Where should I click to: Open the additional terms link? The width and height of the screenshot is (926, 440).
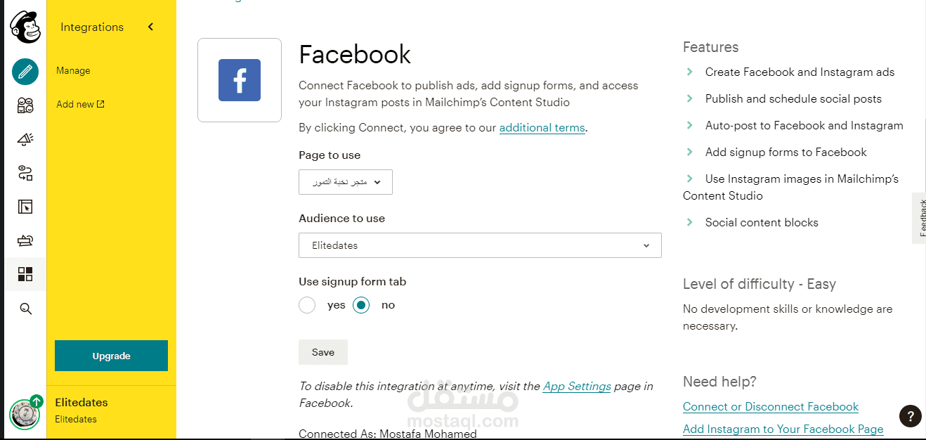point(542,128)
